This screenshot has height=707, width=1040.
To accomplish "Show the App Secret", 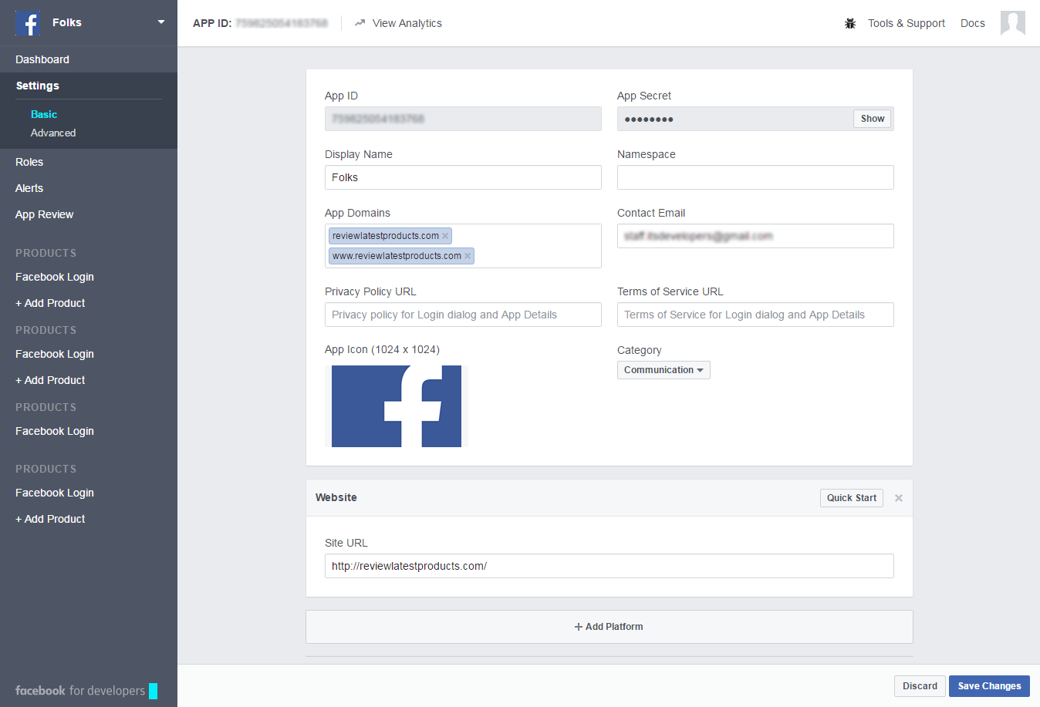I will (x=873, y=119).
